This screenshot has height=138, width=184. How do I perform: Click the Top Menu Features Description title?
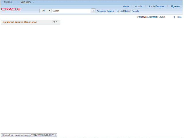tap(19, 22)
